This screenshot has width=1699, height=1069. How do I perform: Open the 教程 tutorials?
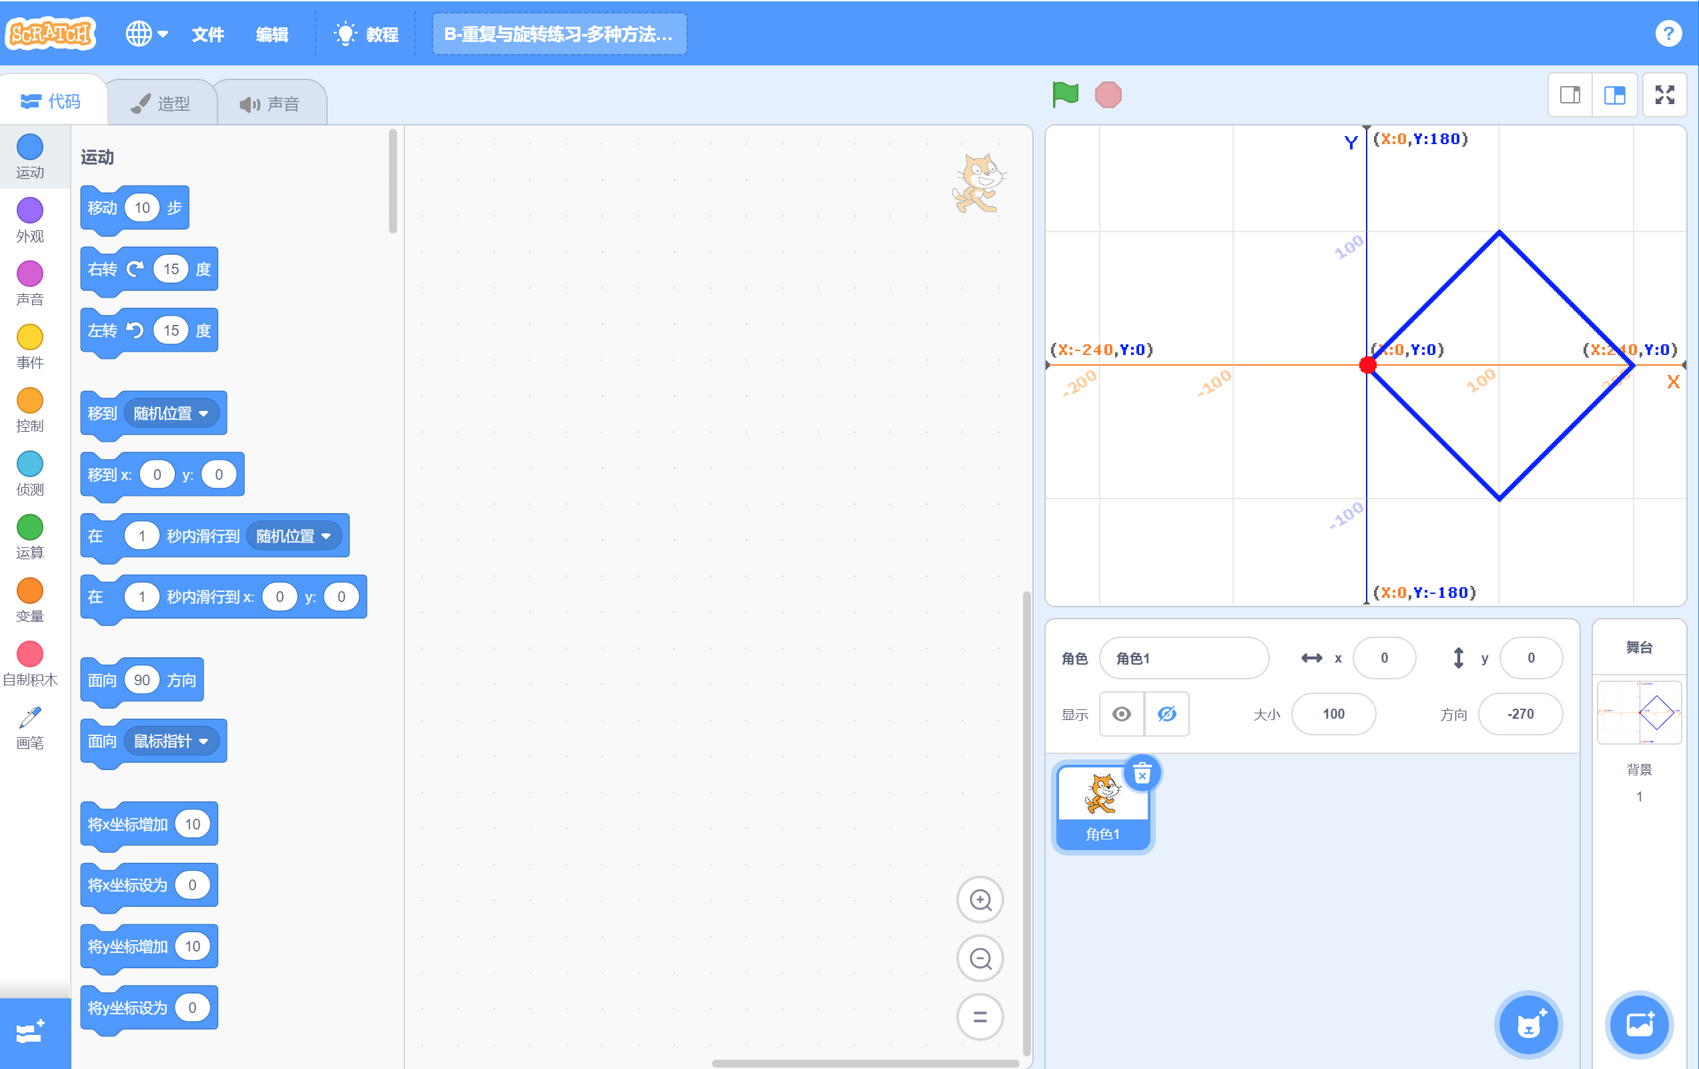pyautogui.click(x=367, y=34)
